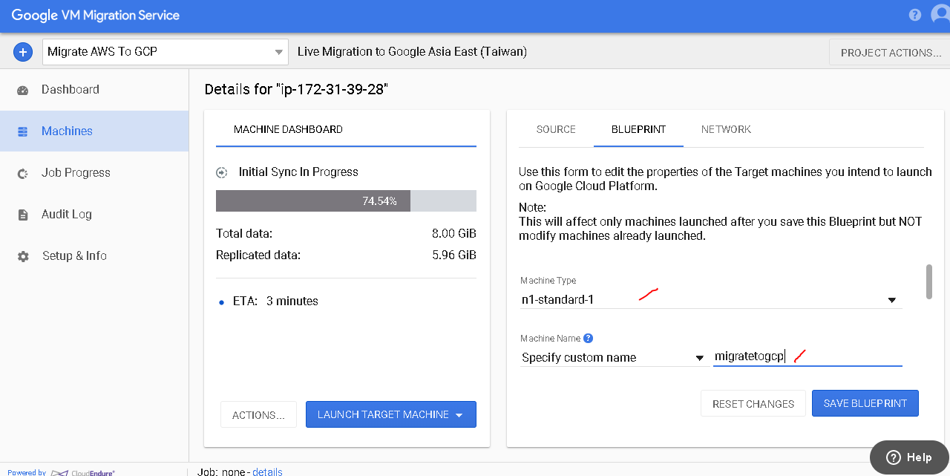Expand the Machine Type dropdown
Image resolution: width=950 pixels, height=476 pixels.
coord(891,300)
